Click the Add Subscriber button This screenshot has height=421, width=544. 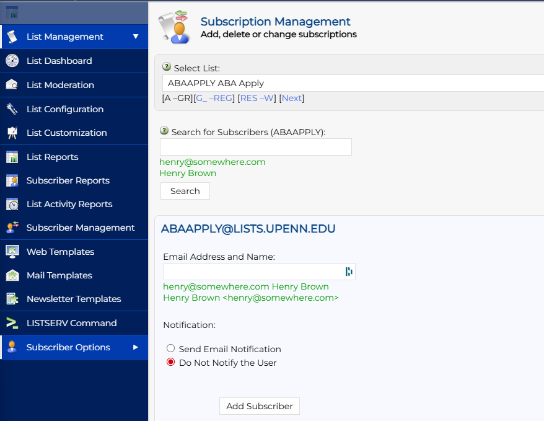(x=260, y=406)
